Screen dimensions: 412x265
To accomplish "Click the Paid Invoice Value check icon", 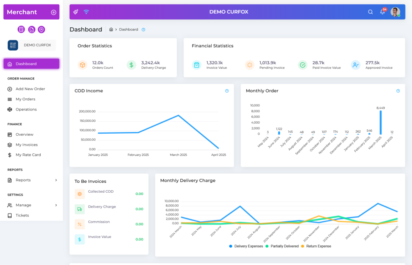I will pos(303,65).
